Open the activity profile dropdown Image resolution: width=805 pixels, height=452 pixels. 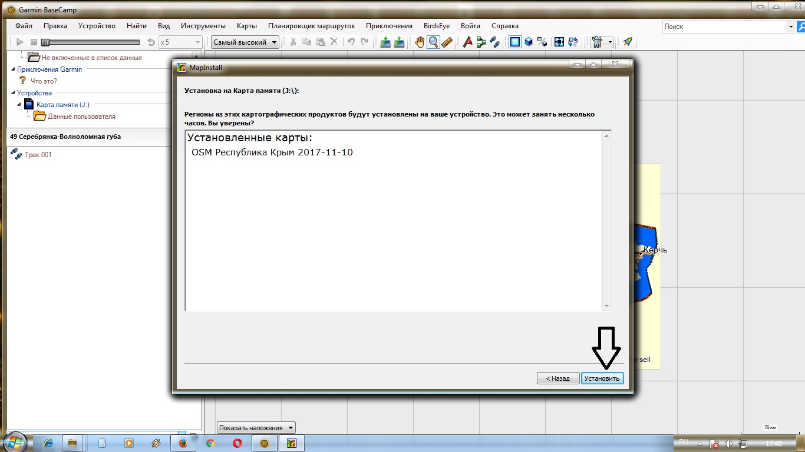[602, 42]
